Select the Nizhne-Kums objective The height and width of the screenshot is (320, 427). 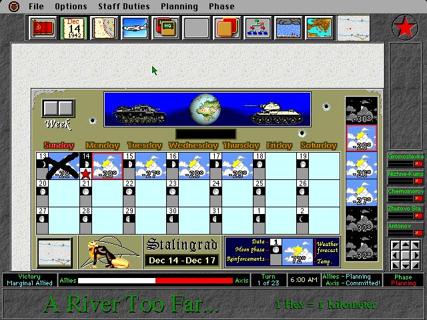point(406,177)
